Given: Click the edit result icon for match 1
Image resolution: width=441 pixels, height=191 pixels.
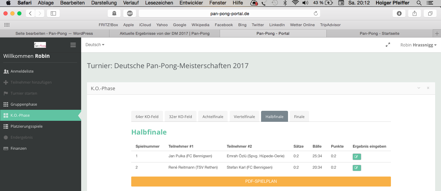Looking at the screenshot, I should click(x=357, y=157).
